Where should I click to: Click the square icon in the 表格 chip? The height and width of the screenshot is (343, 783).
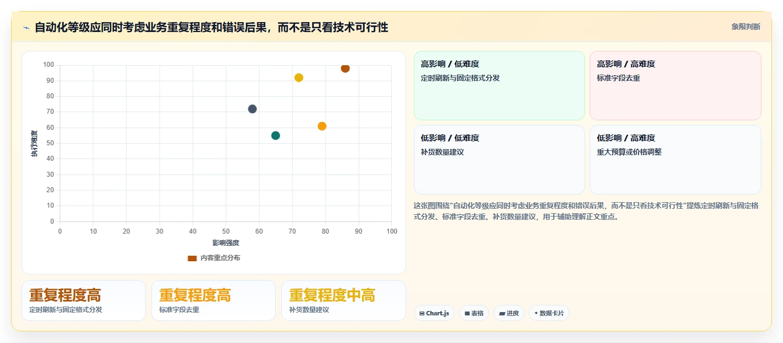click(467, 313)
